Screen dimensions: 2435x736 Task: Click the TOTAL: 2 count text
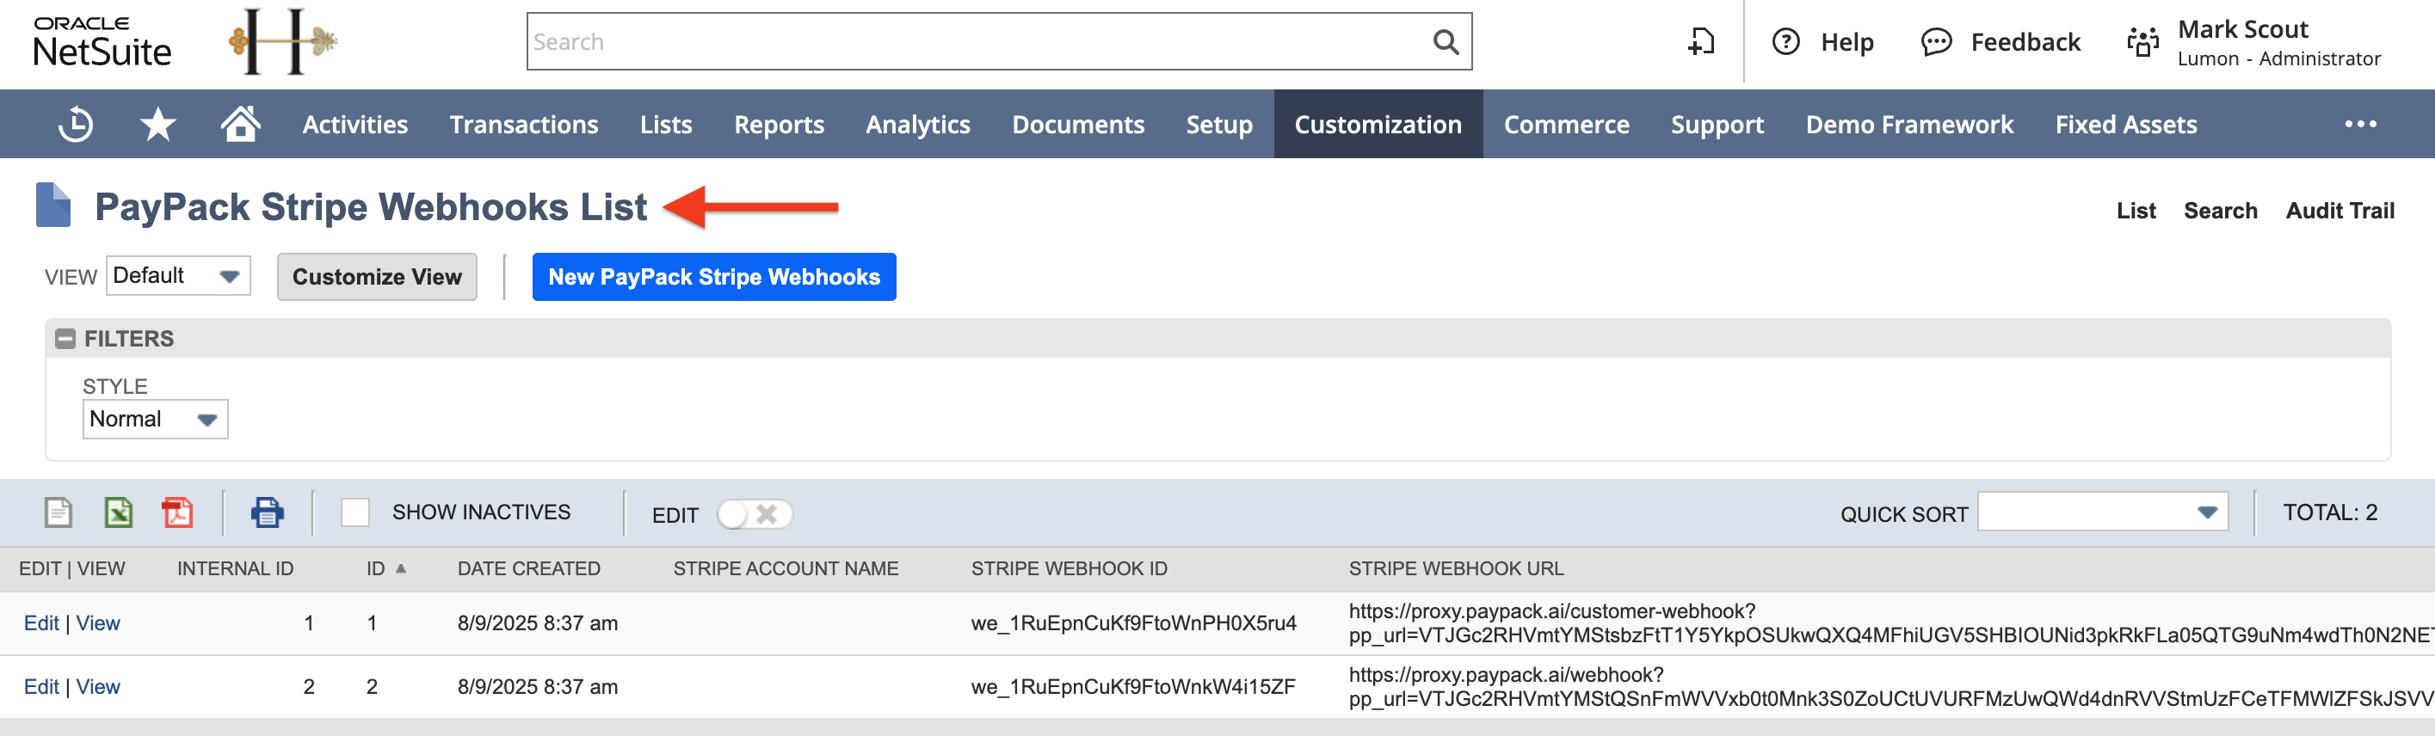click(2330, 512)
